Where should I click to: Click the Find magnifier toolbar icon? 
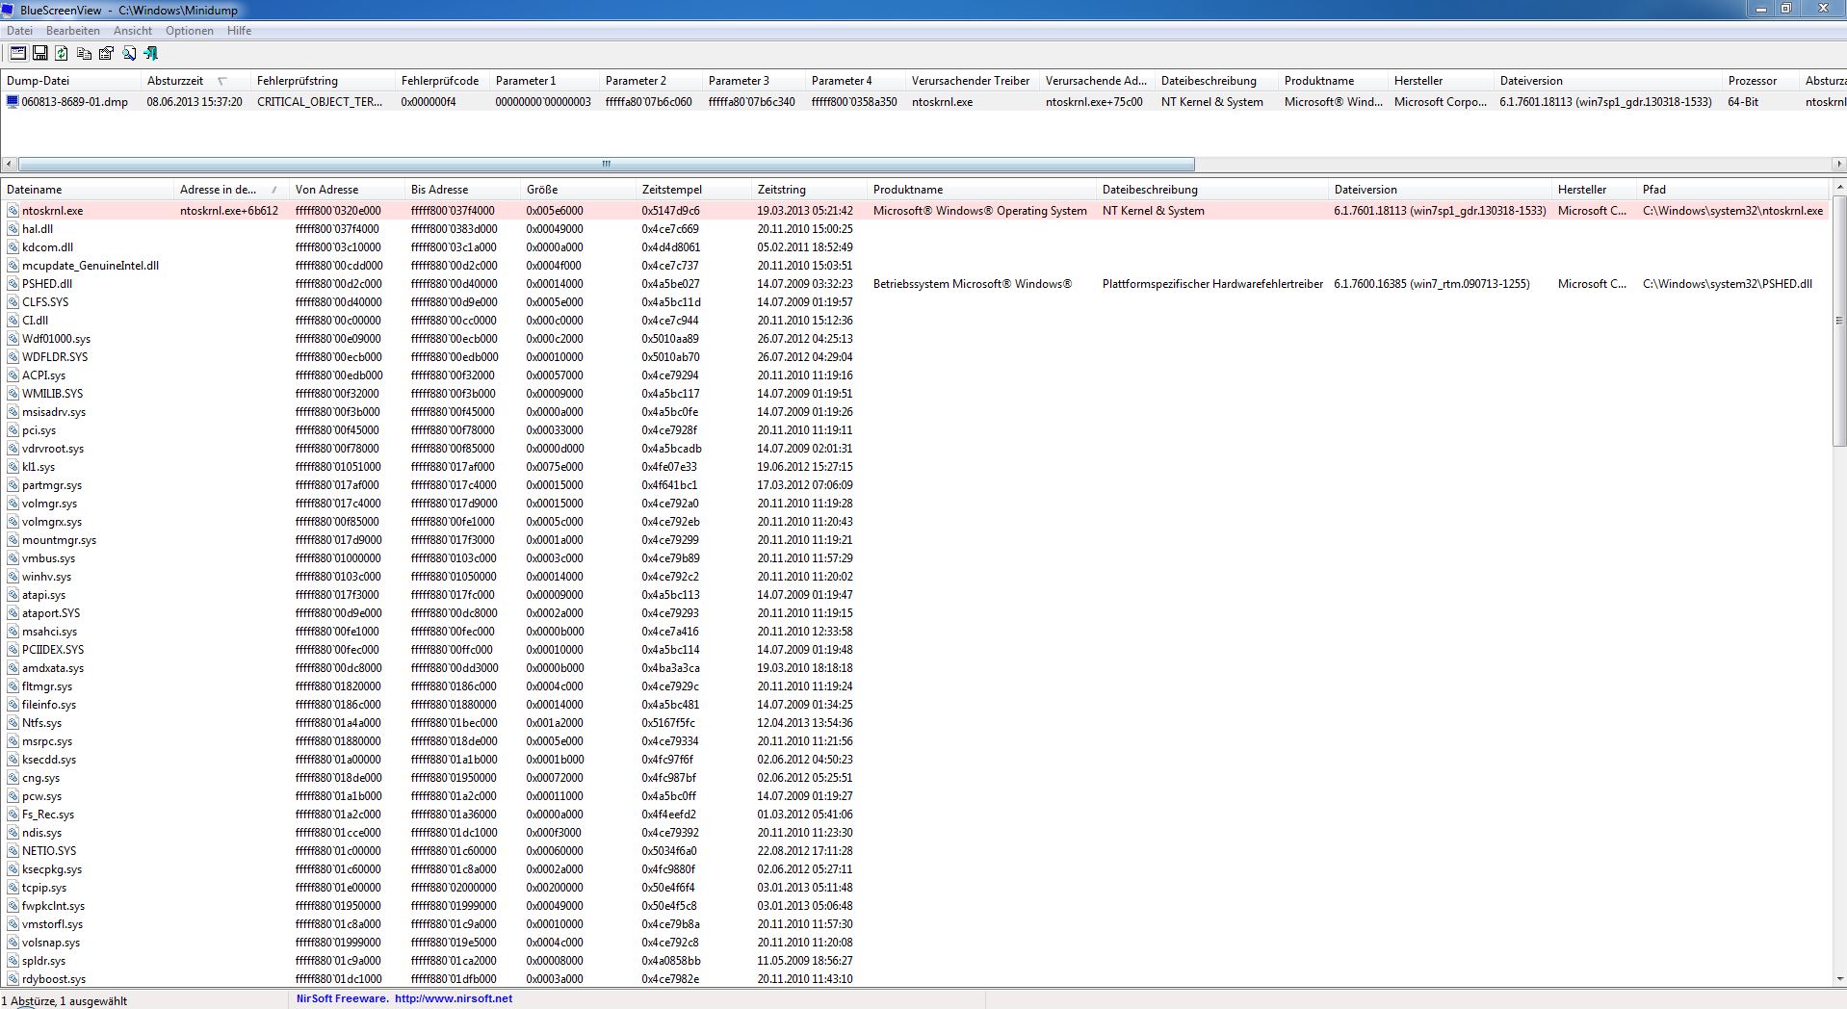pos(128,54)
